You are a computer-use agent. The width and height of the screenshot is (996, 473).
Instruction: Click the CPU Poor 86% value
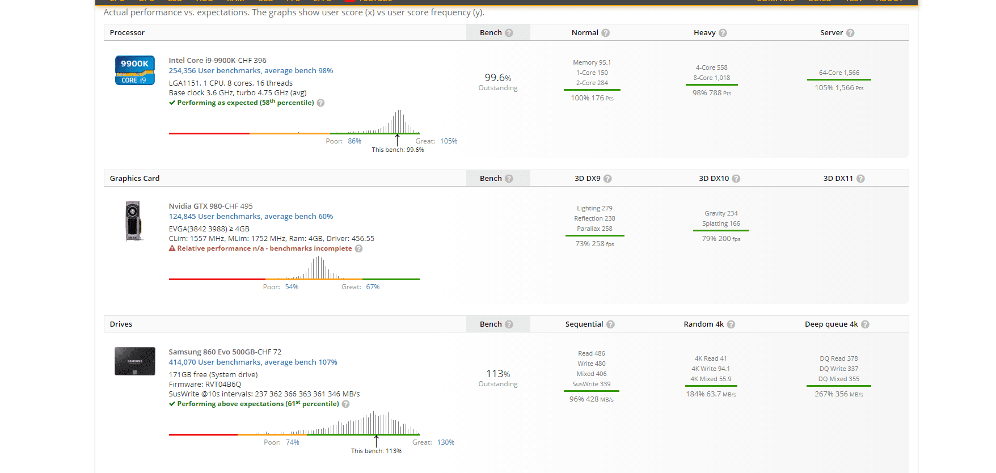tap(354, 141)
